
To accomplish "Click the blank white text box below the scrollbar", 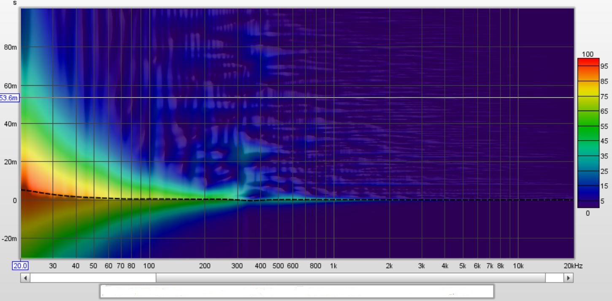I will pos(296,292).
